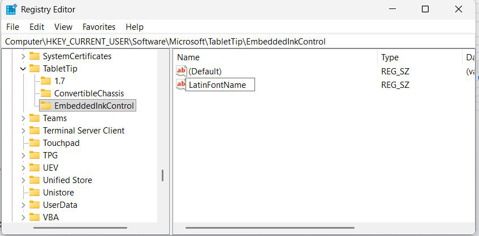479x236 pixels.
Task: Open the View menu
Action: (x=63, y=27)
